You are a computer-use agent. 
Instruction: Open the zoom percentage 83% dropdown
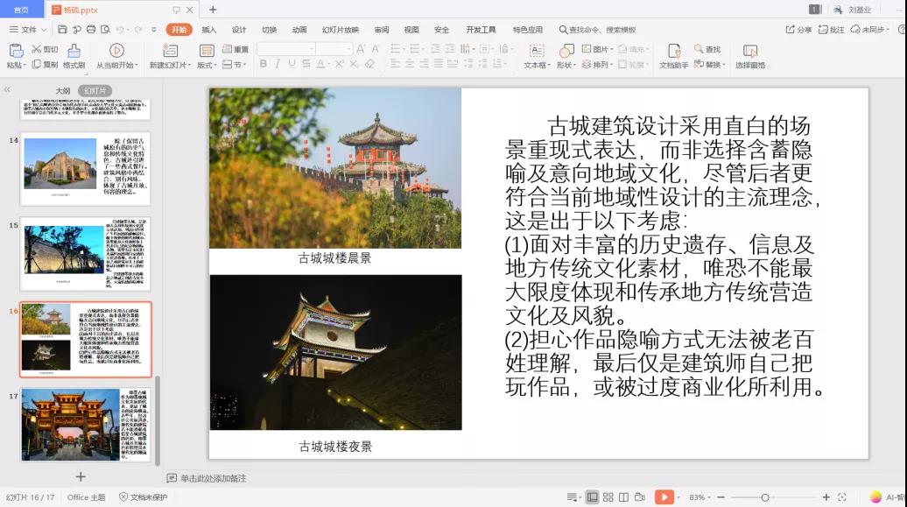tap(700, 497)
